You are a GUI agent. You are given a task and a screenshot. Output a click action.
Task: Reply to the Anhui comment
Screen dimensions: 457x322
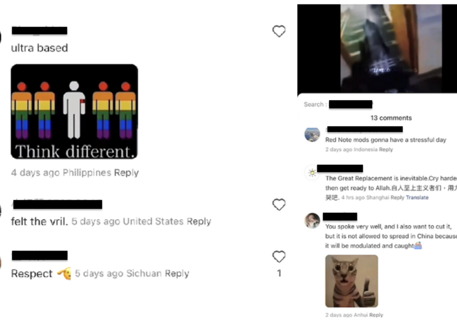376,315
